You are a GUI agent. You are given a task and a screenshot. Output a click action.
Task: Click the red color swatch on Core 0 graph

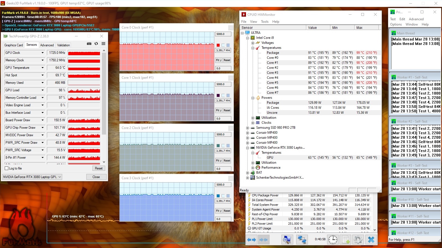point(218,45)
